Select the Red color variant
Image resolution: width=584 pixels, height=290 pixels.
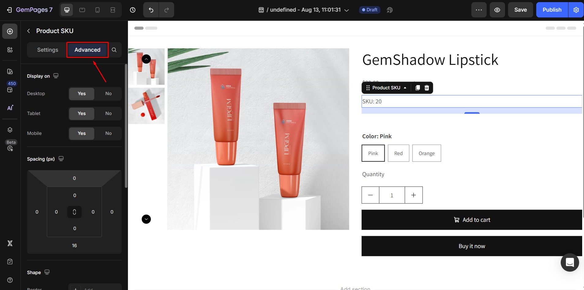[398, 153]
